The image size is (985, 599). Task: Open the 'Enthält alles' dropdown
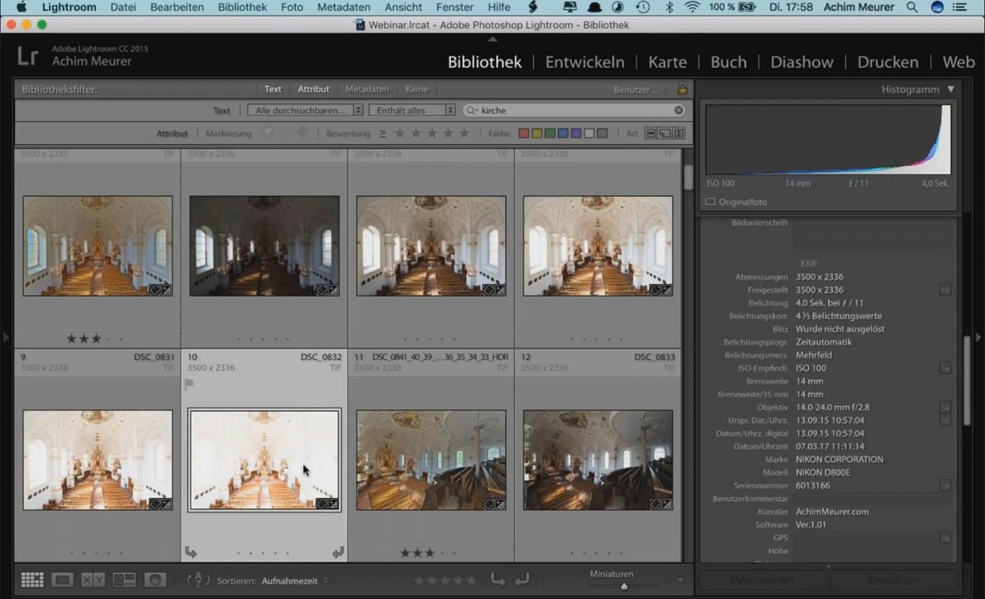point(412,110)
